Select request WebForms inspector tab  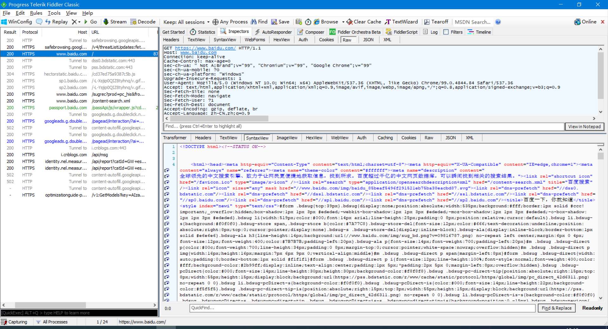255,40
